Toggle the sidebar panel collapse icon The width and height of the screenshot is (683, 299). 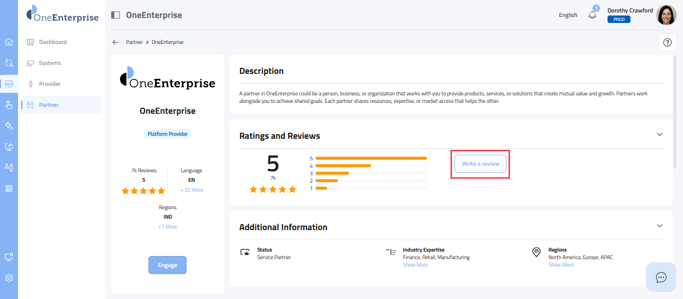point(115,15)
